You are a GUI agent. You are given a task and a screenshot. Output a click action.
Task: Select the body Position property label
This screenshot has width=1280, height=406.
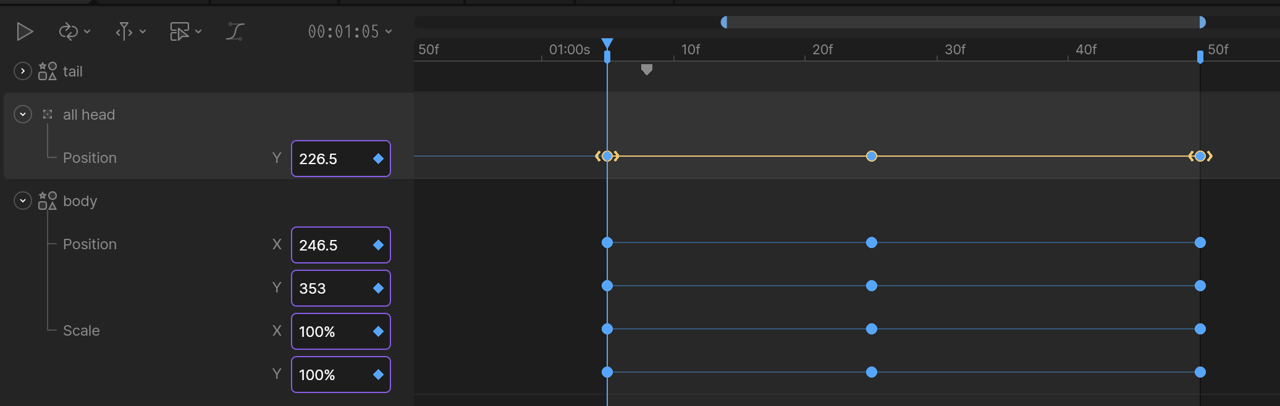[90, 244]
